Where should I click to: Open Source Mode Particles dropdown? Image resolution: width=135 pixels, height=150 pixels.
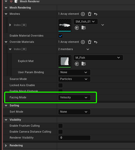[74, 79]
